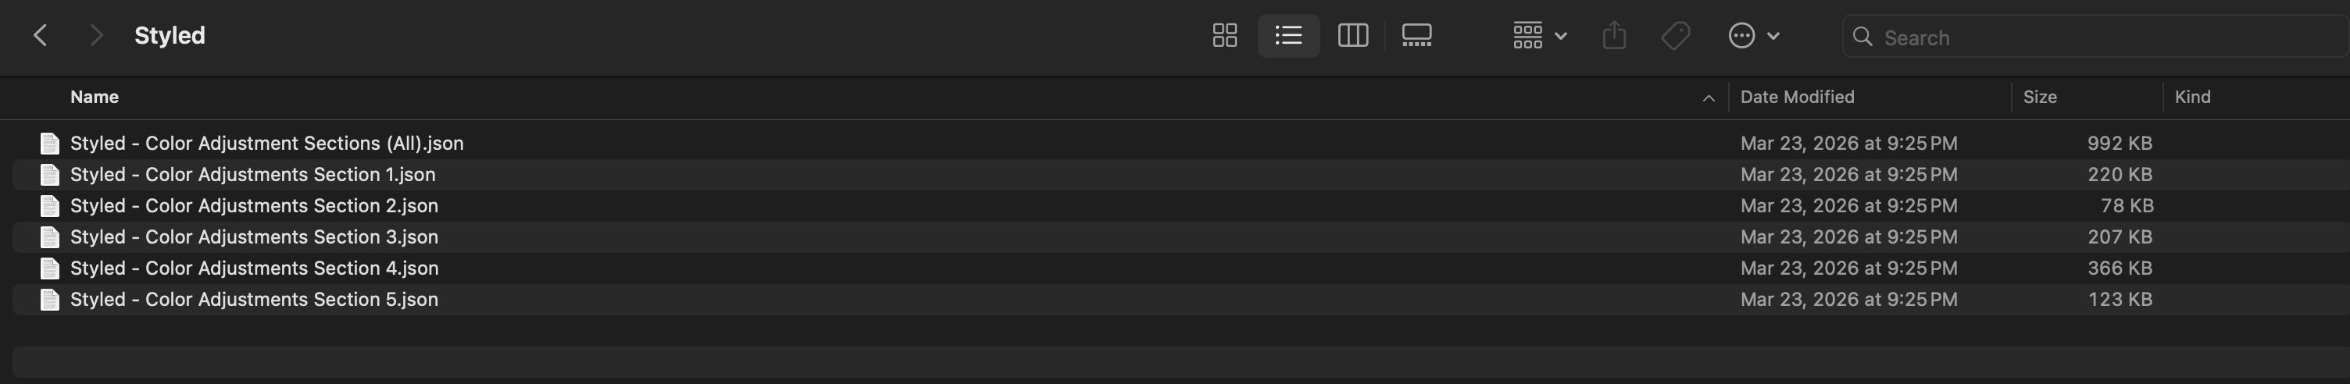This screenshot has height=384, width=2350.
Task: Click the Edit Tags icon
Action: point(1675,36)
